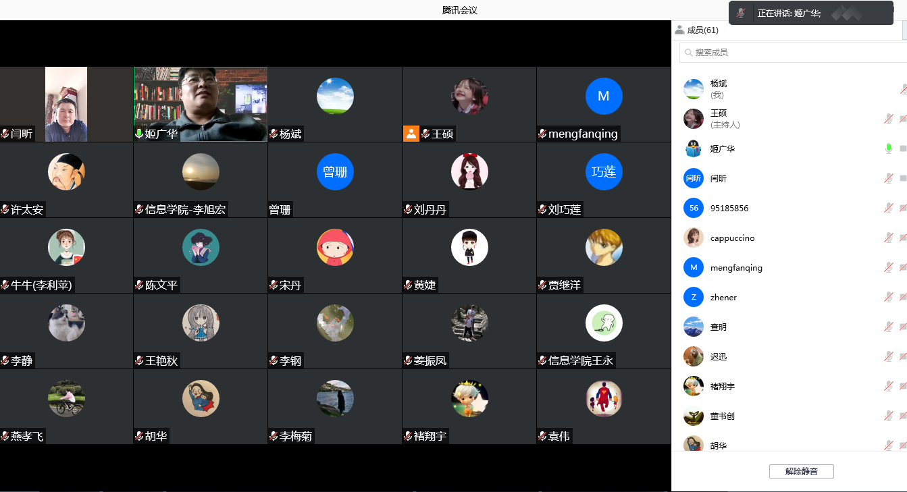This screenshot has width=907, height=492.
Task: Click muted mic icon in the speaking indicator bar
Action: click(741, 13)
